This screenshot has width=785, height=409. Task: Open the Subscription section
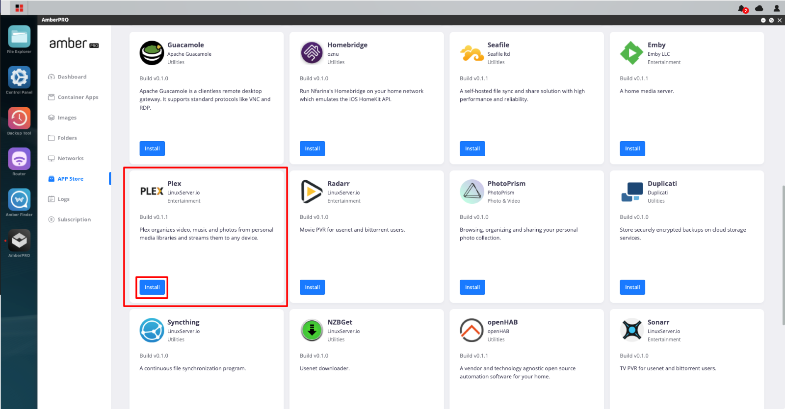coord(74,219)
